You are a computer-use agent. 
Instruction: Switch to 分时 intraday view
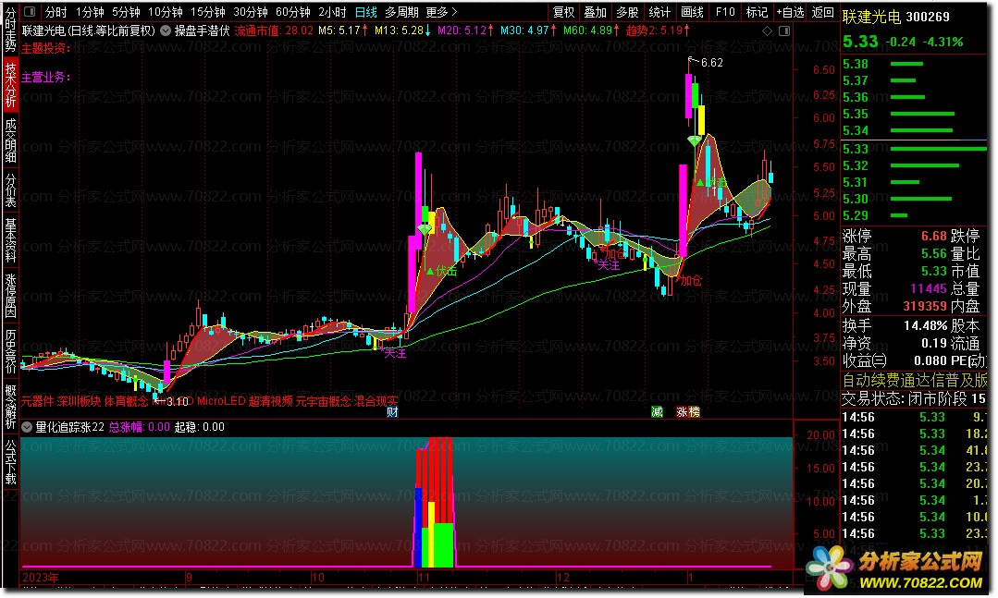tap(56, 12)
